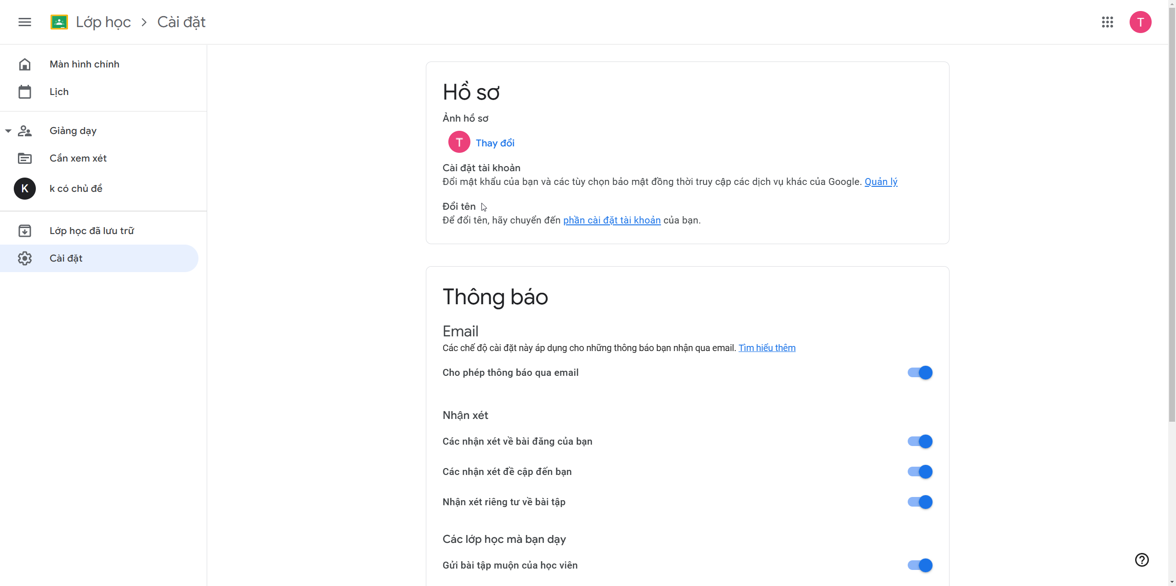This screenshot has height=586, width=1176.
Task: Click Thay đổi to change profile photo
Action: pyautogui.click(x=495, y=143)
